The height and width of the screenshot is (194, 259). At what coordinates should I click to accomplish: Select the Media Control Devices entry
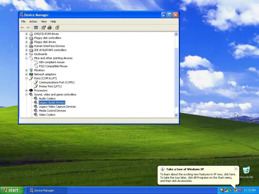coord(52,111)
